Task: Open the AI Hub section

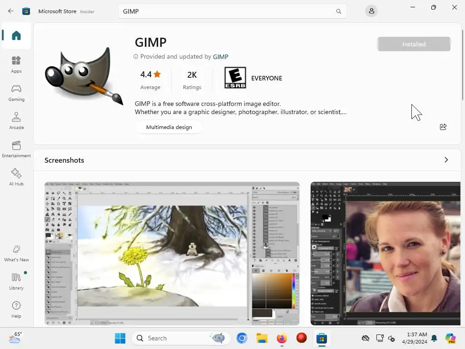Action: pyautogui.click(x=16, y=177)
